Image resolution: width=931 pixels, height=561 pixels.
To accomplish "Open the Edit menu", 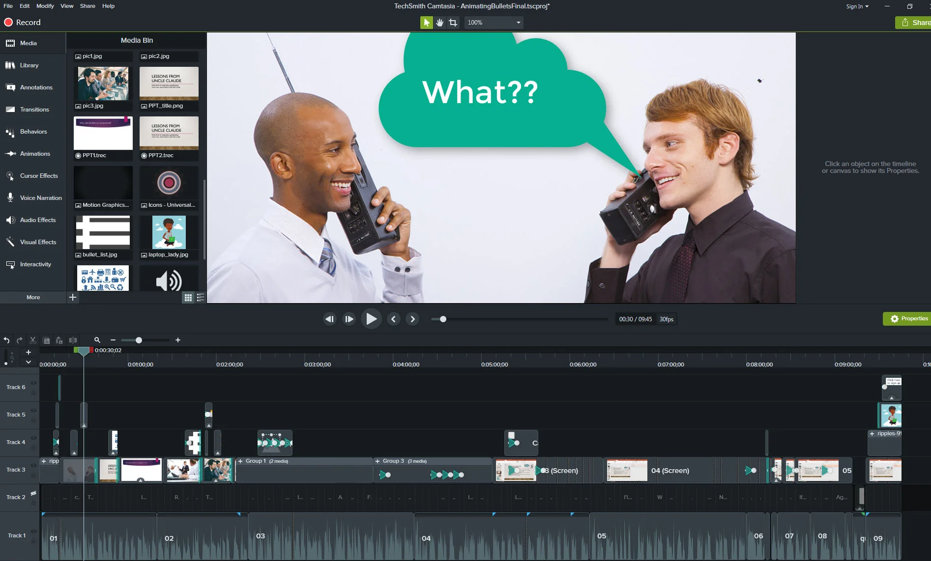I will [25, 6].
